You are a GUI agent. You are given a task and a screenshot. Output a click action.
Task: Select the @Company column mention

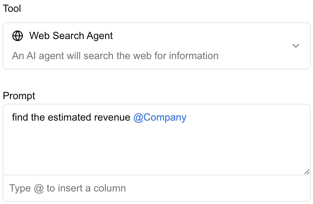160,118
